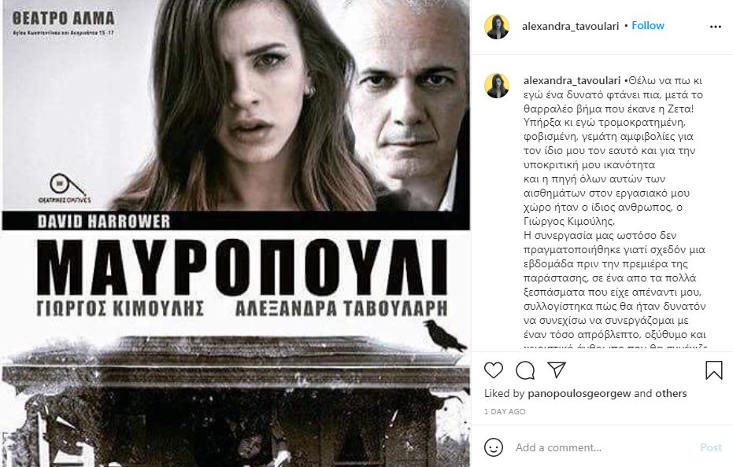Share the post with the paper plane icon
This screenshot has height=467, width=733.
[557, 370]
